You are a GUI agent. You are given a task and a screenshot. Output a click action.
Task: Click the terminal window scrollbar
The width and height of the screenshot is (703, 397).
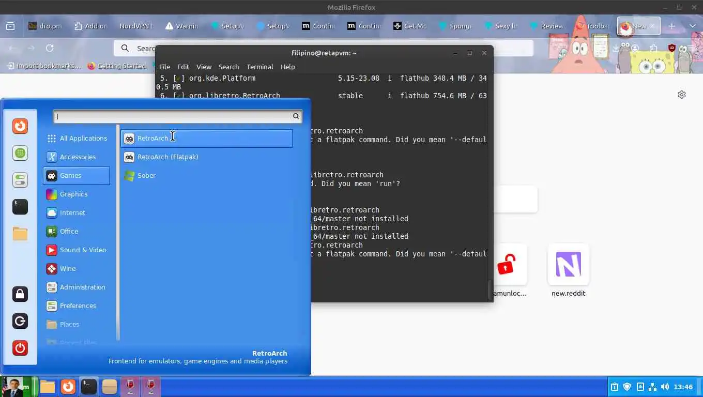pyautogui.click(x=490, y=289)
